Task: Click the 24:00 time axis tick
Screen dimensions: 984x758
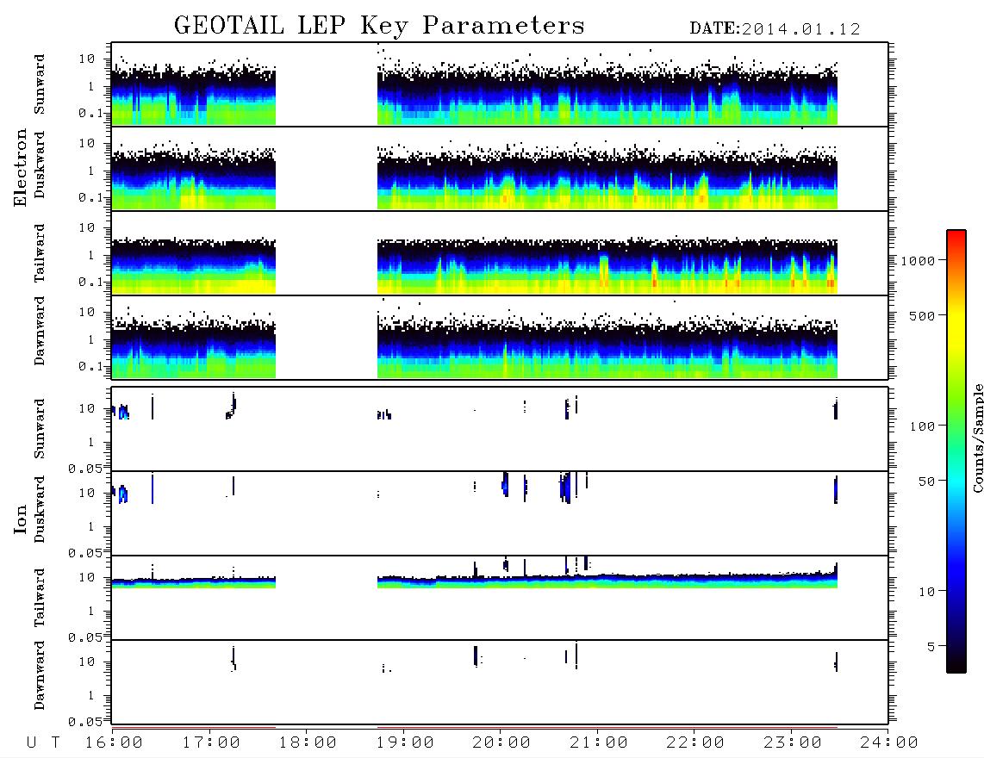Action: (x=889, y=742)
